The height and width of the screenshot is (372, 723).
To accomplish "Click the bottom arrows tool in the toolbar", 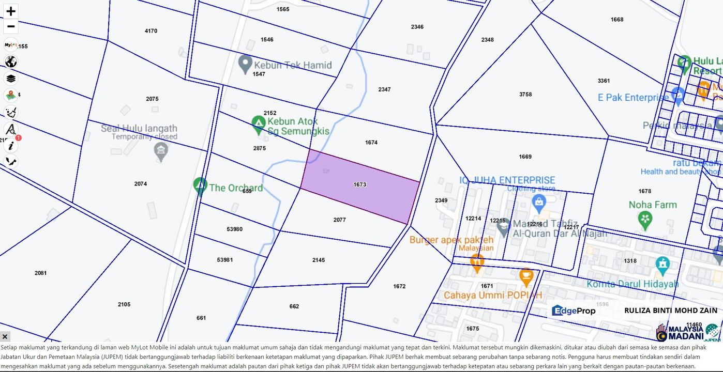I will (x=11, y=161).
